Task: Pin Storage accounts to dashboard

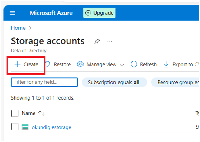Action: click(97, 41)
